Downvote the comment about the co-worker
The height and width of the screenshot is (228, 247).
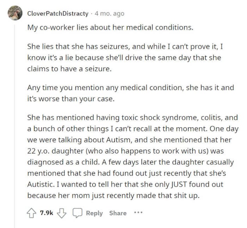click(61, 213)
